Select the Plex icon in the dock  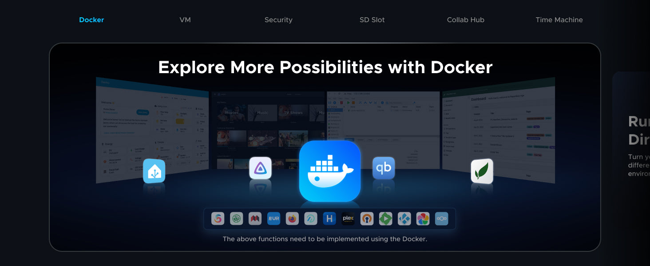(x=348, y=219)
